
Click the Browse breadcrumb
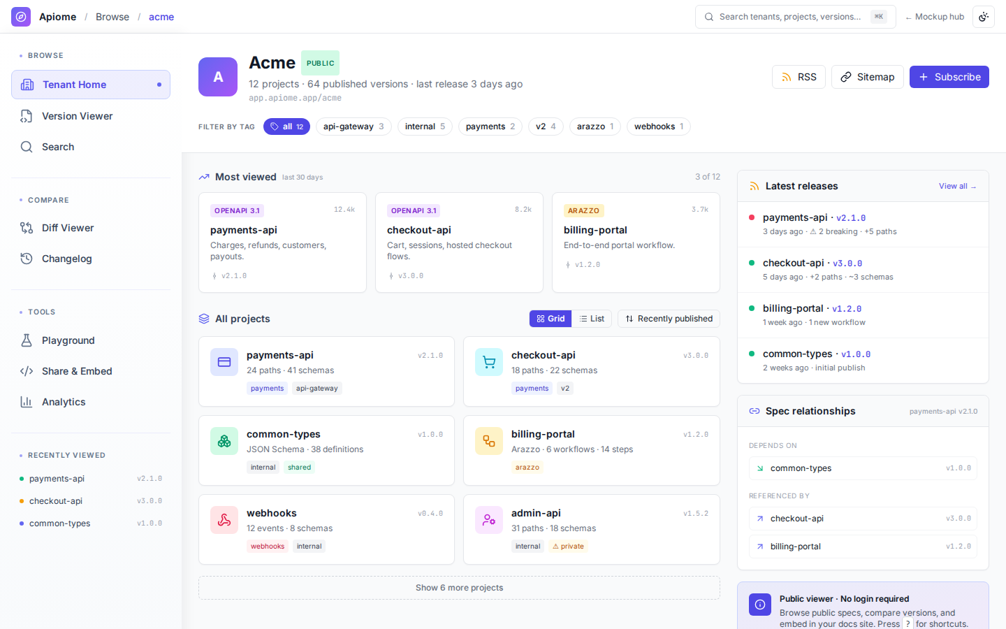point(112,17)
